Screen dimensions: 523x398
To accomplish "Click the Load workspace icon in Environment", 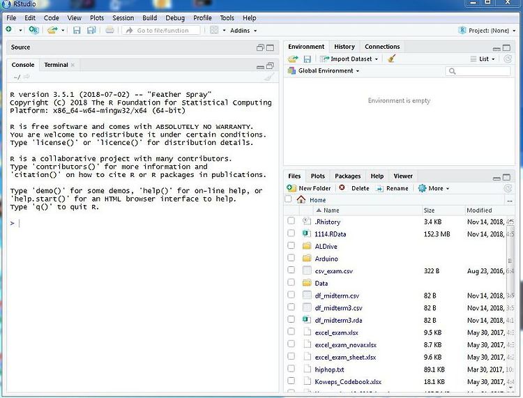I will 293,59.
